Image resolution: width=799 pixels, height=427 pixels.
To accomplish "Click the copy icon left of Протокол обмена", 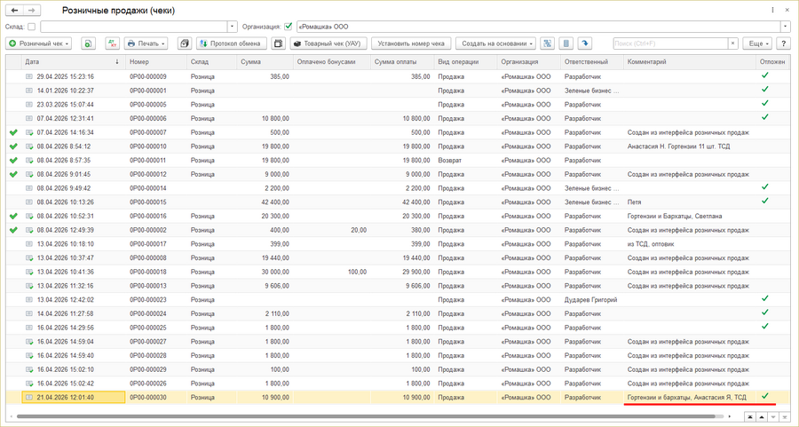I will (184, 43).
